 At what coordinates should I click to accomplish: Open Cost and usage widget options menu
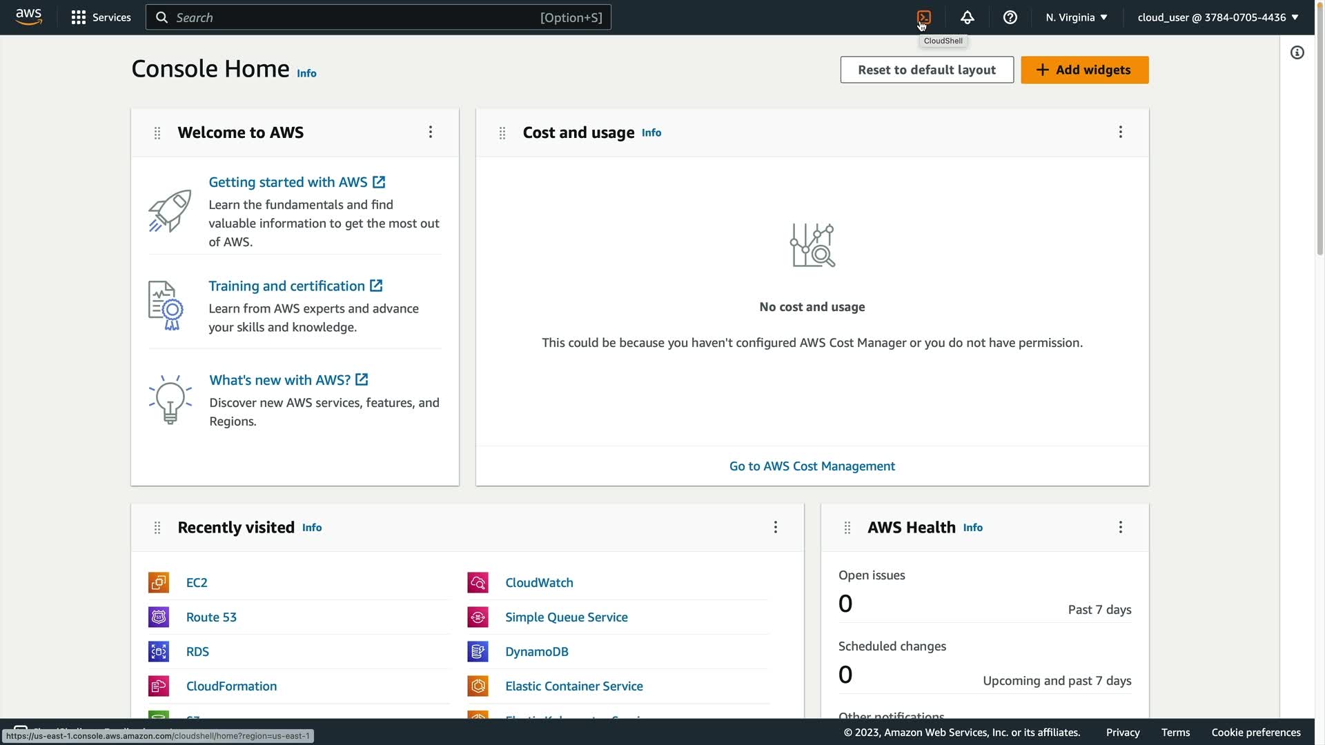(x=1120, y=132)
